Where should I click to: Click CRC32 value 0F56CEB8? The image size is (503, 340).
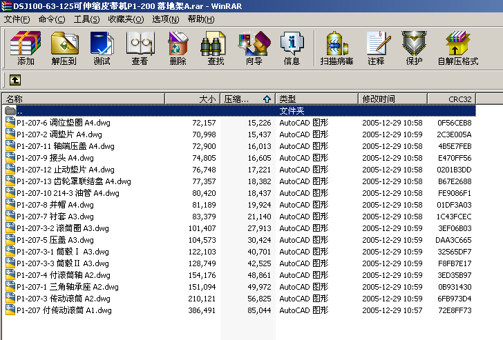tap(455, 123)
